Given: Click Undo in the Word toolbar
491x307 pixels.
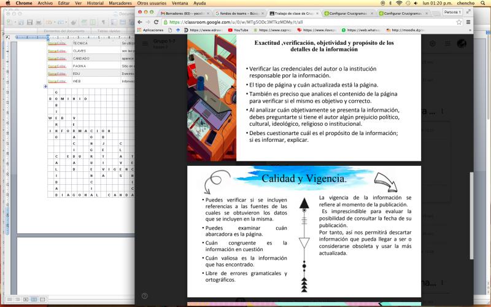Looking at the screenshot, I should 49,22.
